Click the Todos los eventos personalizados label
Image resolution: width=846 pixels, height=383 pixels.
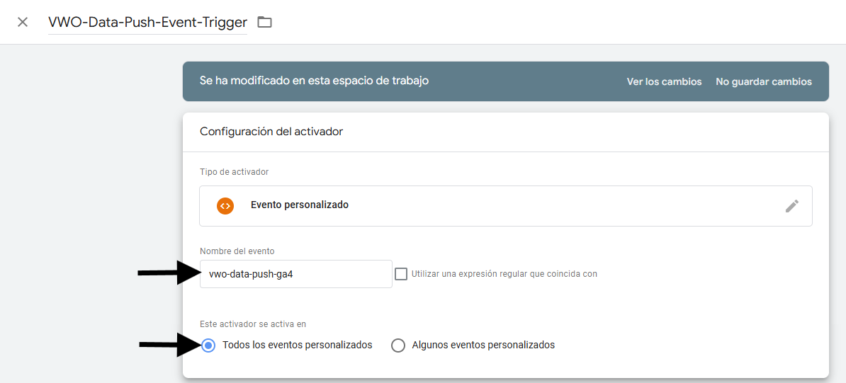pos(297,345)
